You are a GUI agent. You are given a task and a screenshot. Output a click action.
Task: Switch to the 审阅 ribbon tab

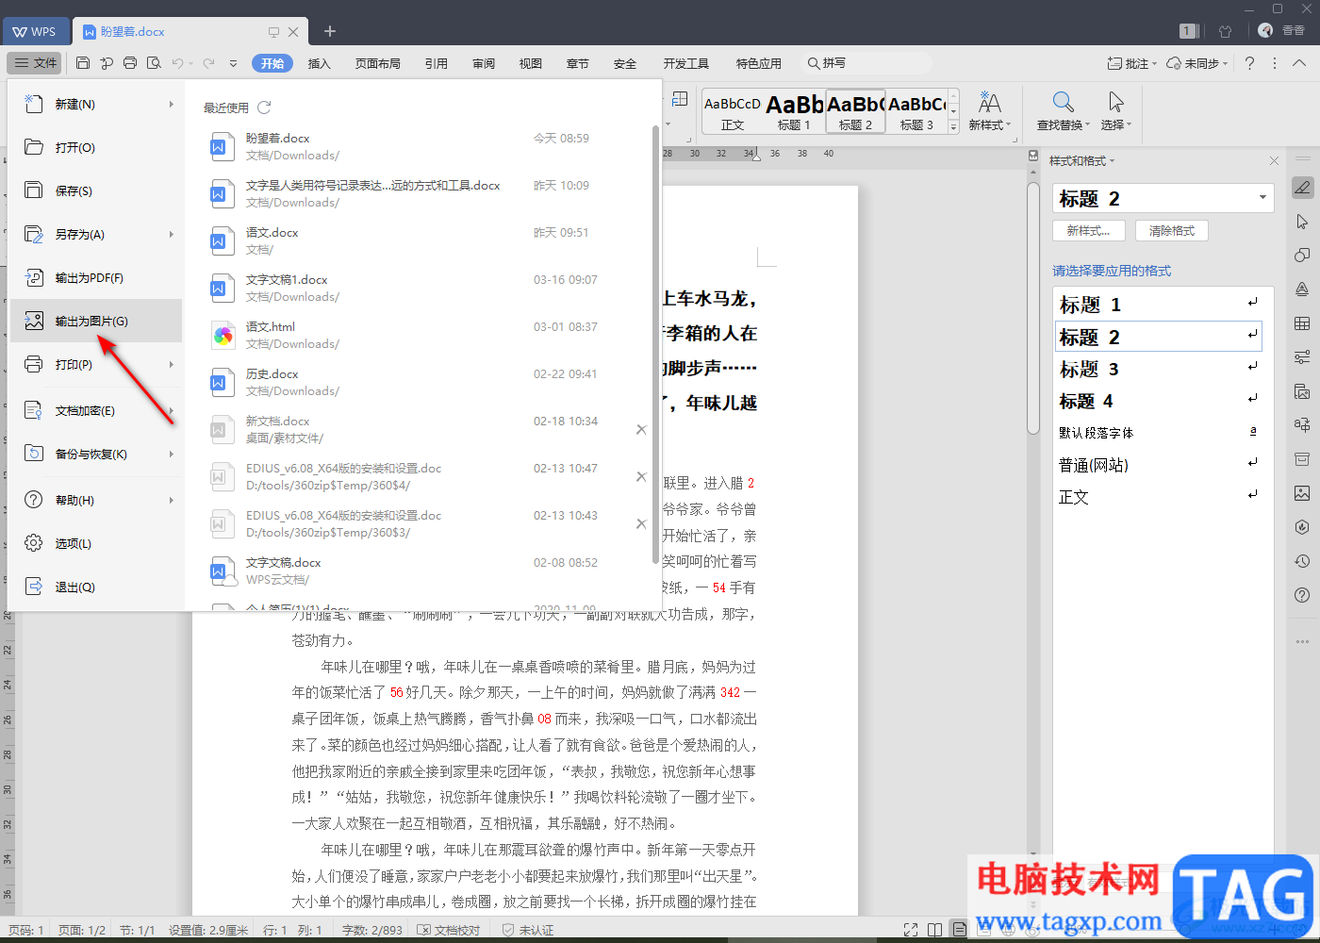click(484, 63)
